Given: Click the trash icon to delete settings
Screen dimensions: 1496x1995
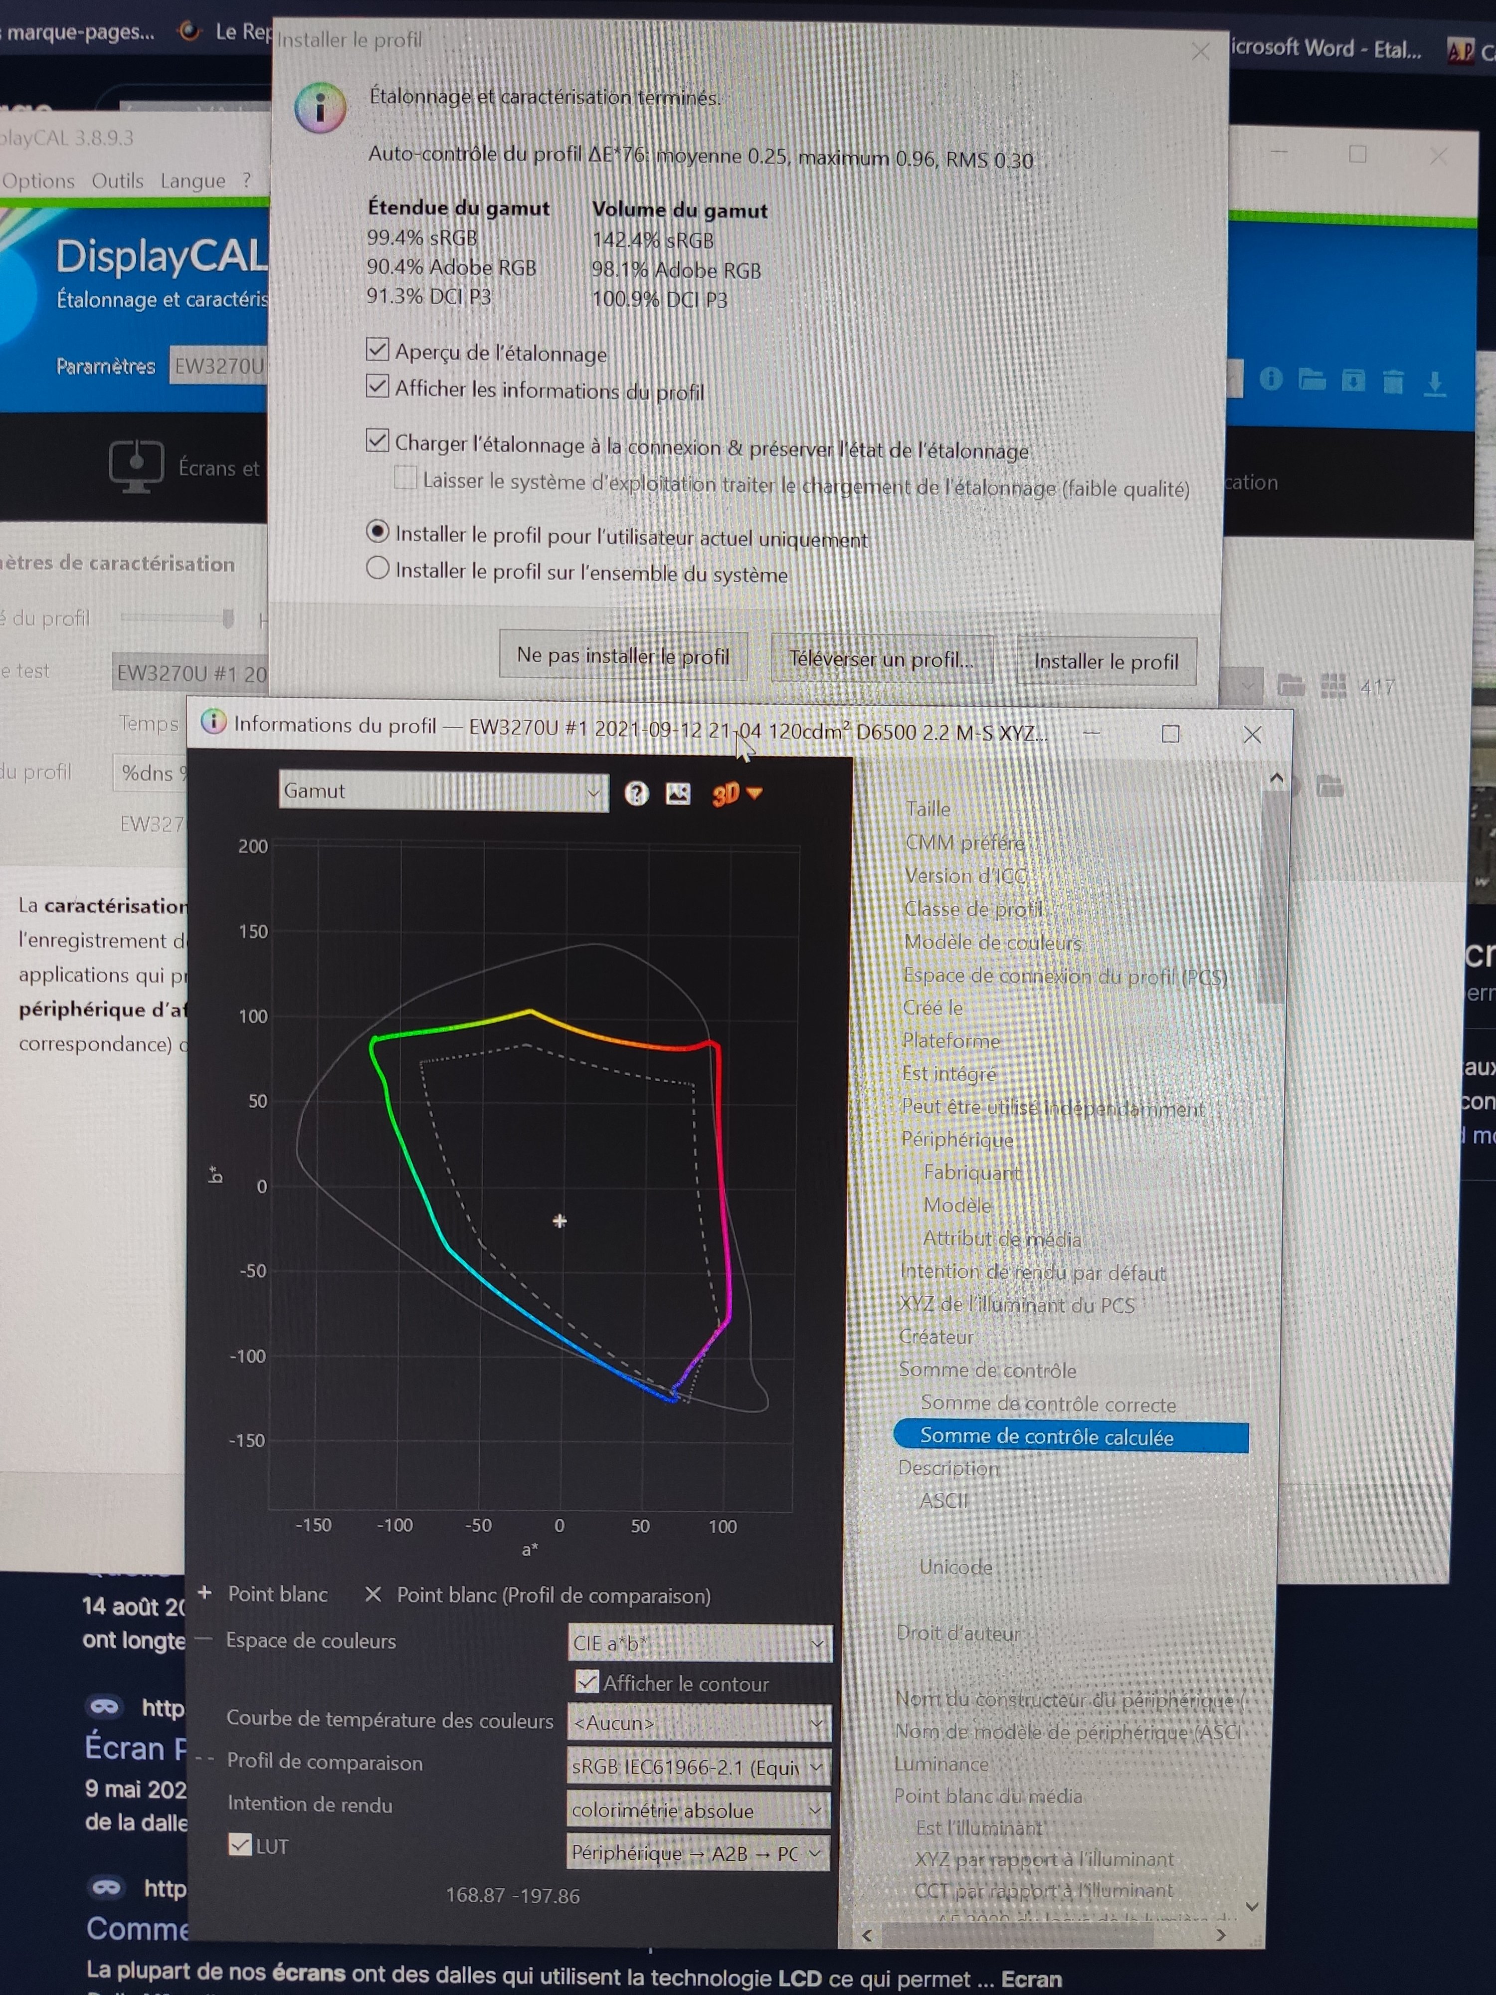Looking at the screenshot, I should click(1393, 382).
